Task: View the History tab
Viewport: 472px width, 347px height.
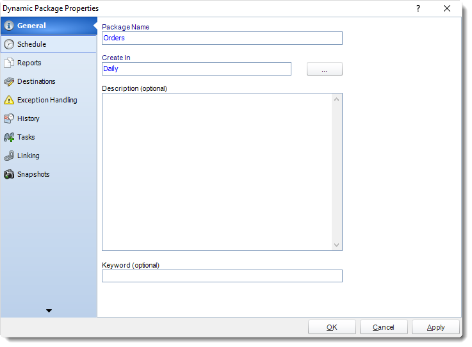Action: (x=49, y=118)
